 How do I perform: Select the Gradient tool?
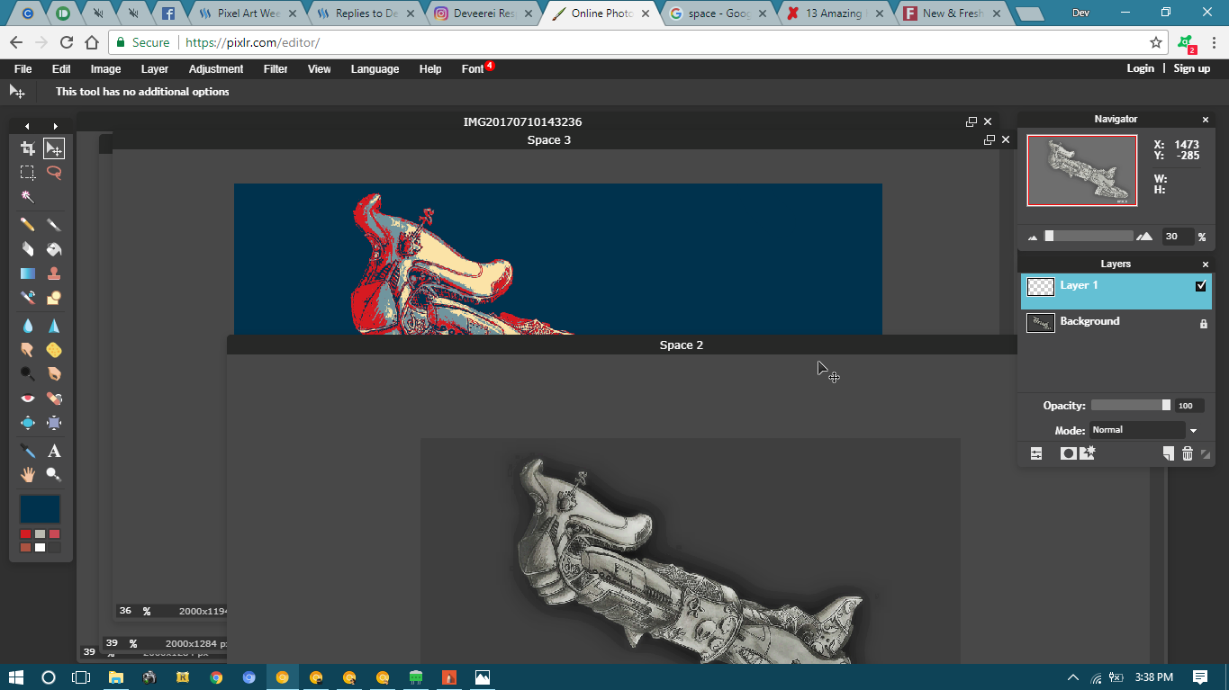(x=28, y=273)
